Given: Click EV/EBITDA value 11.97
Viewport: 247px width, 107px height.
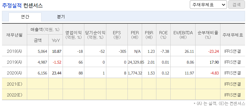Looking at the screenshot, I should pyautogui.click(x=190, y=73).
